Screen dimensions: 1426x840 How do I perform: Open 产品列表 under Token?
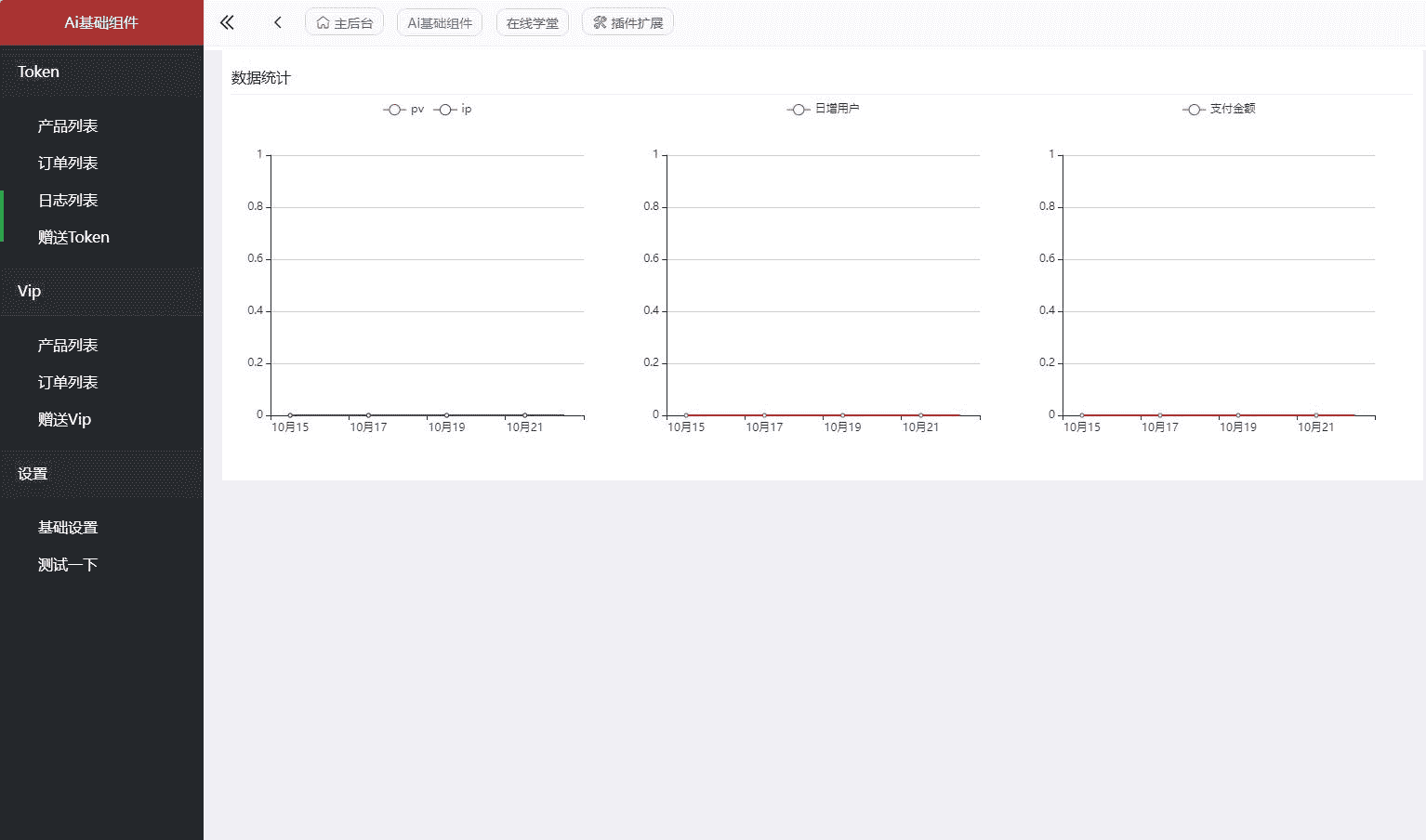click(68, 126)
